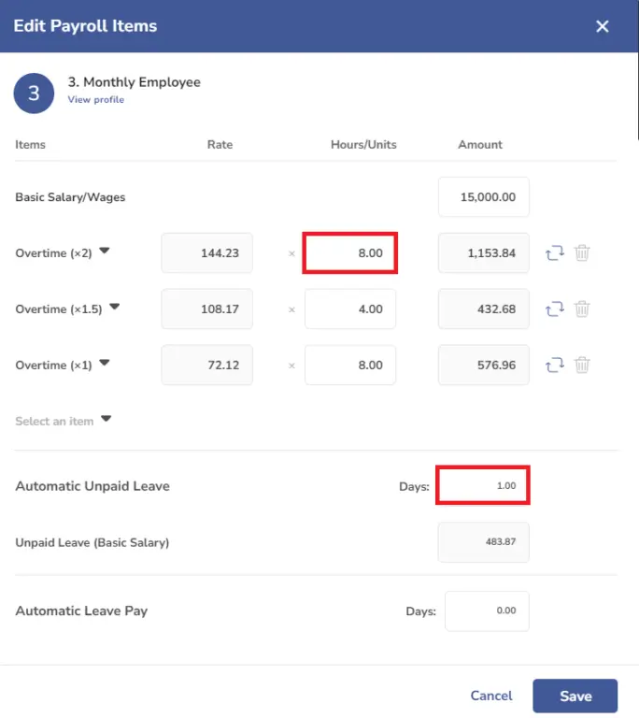This screenshot has width=639, height=718.
Task: Open the Overtime (×1.5) item dropdown
Action: pos(114,307)
